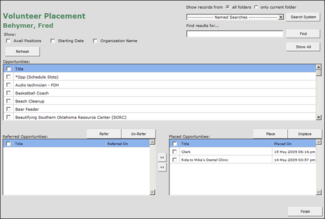The width and height of the screenshot is (325, 219).
Task: Click the Placed Opportunities scroll-down arrow
Action: (319, 192)
